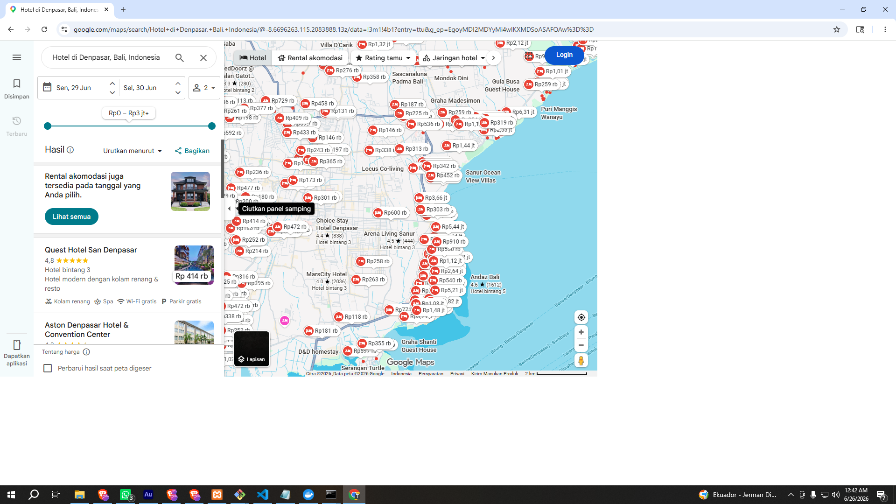Click the Rp118 rb hotel price marker

(x=351, y=317)
